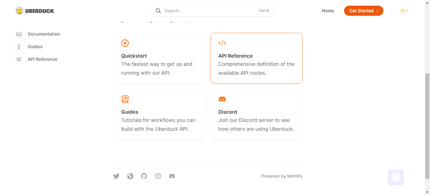Click the Discord card logo icon
The height and width of the screenshot is (195, 430).
pos(222,99)
